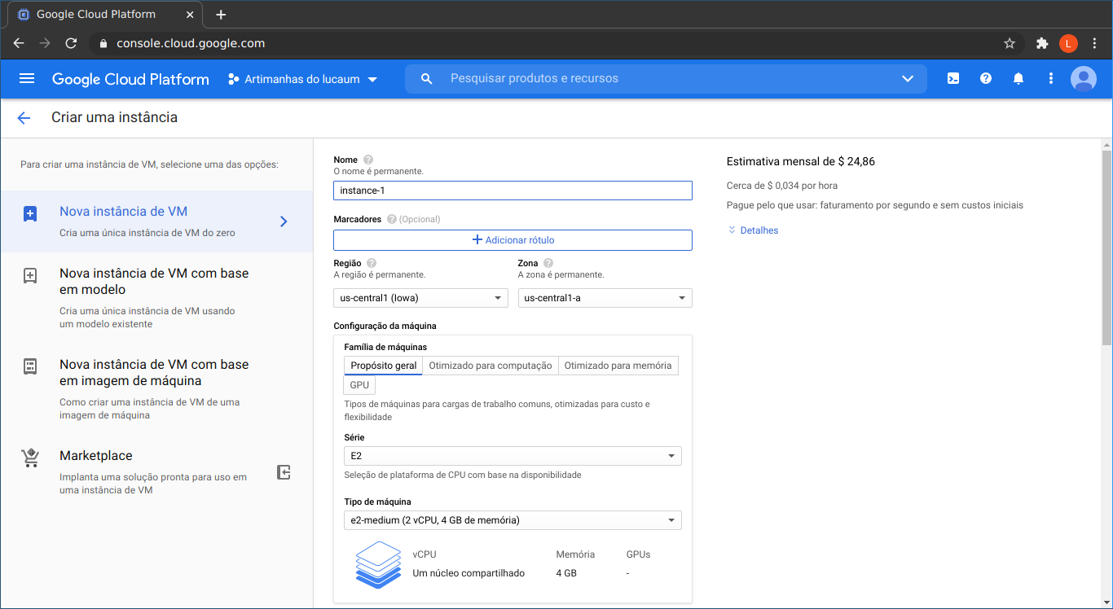Select the Propósito geral tab
Viewport: 1113px width, 609px height.
(x=384, y=366)
